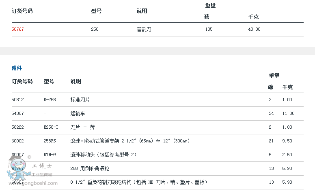The width and height of the screenshot is (315, 191).
Task: Click the 型号 header in the top table
Action: [96, 11]
